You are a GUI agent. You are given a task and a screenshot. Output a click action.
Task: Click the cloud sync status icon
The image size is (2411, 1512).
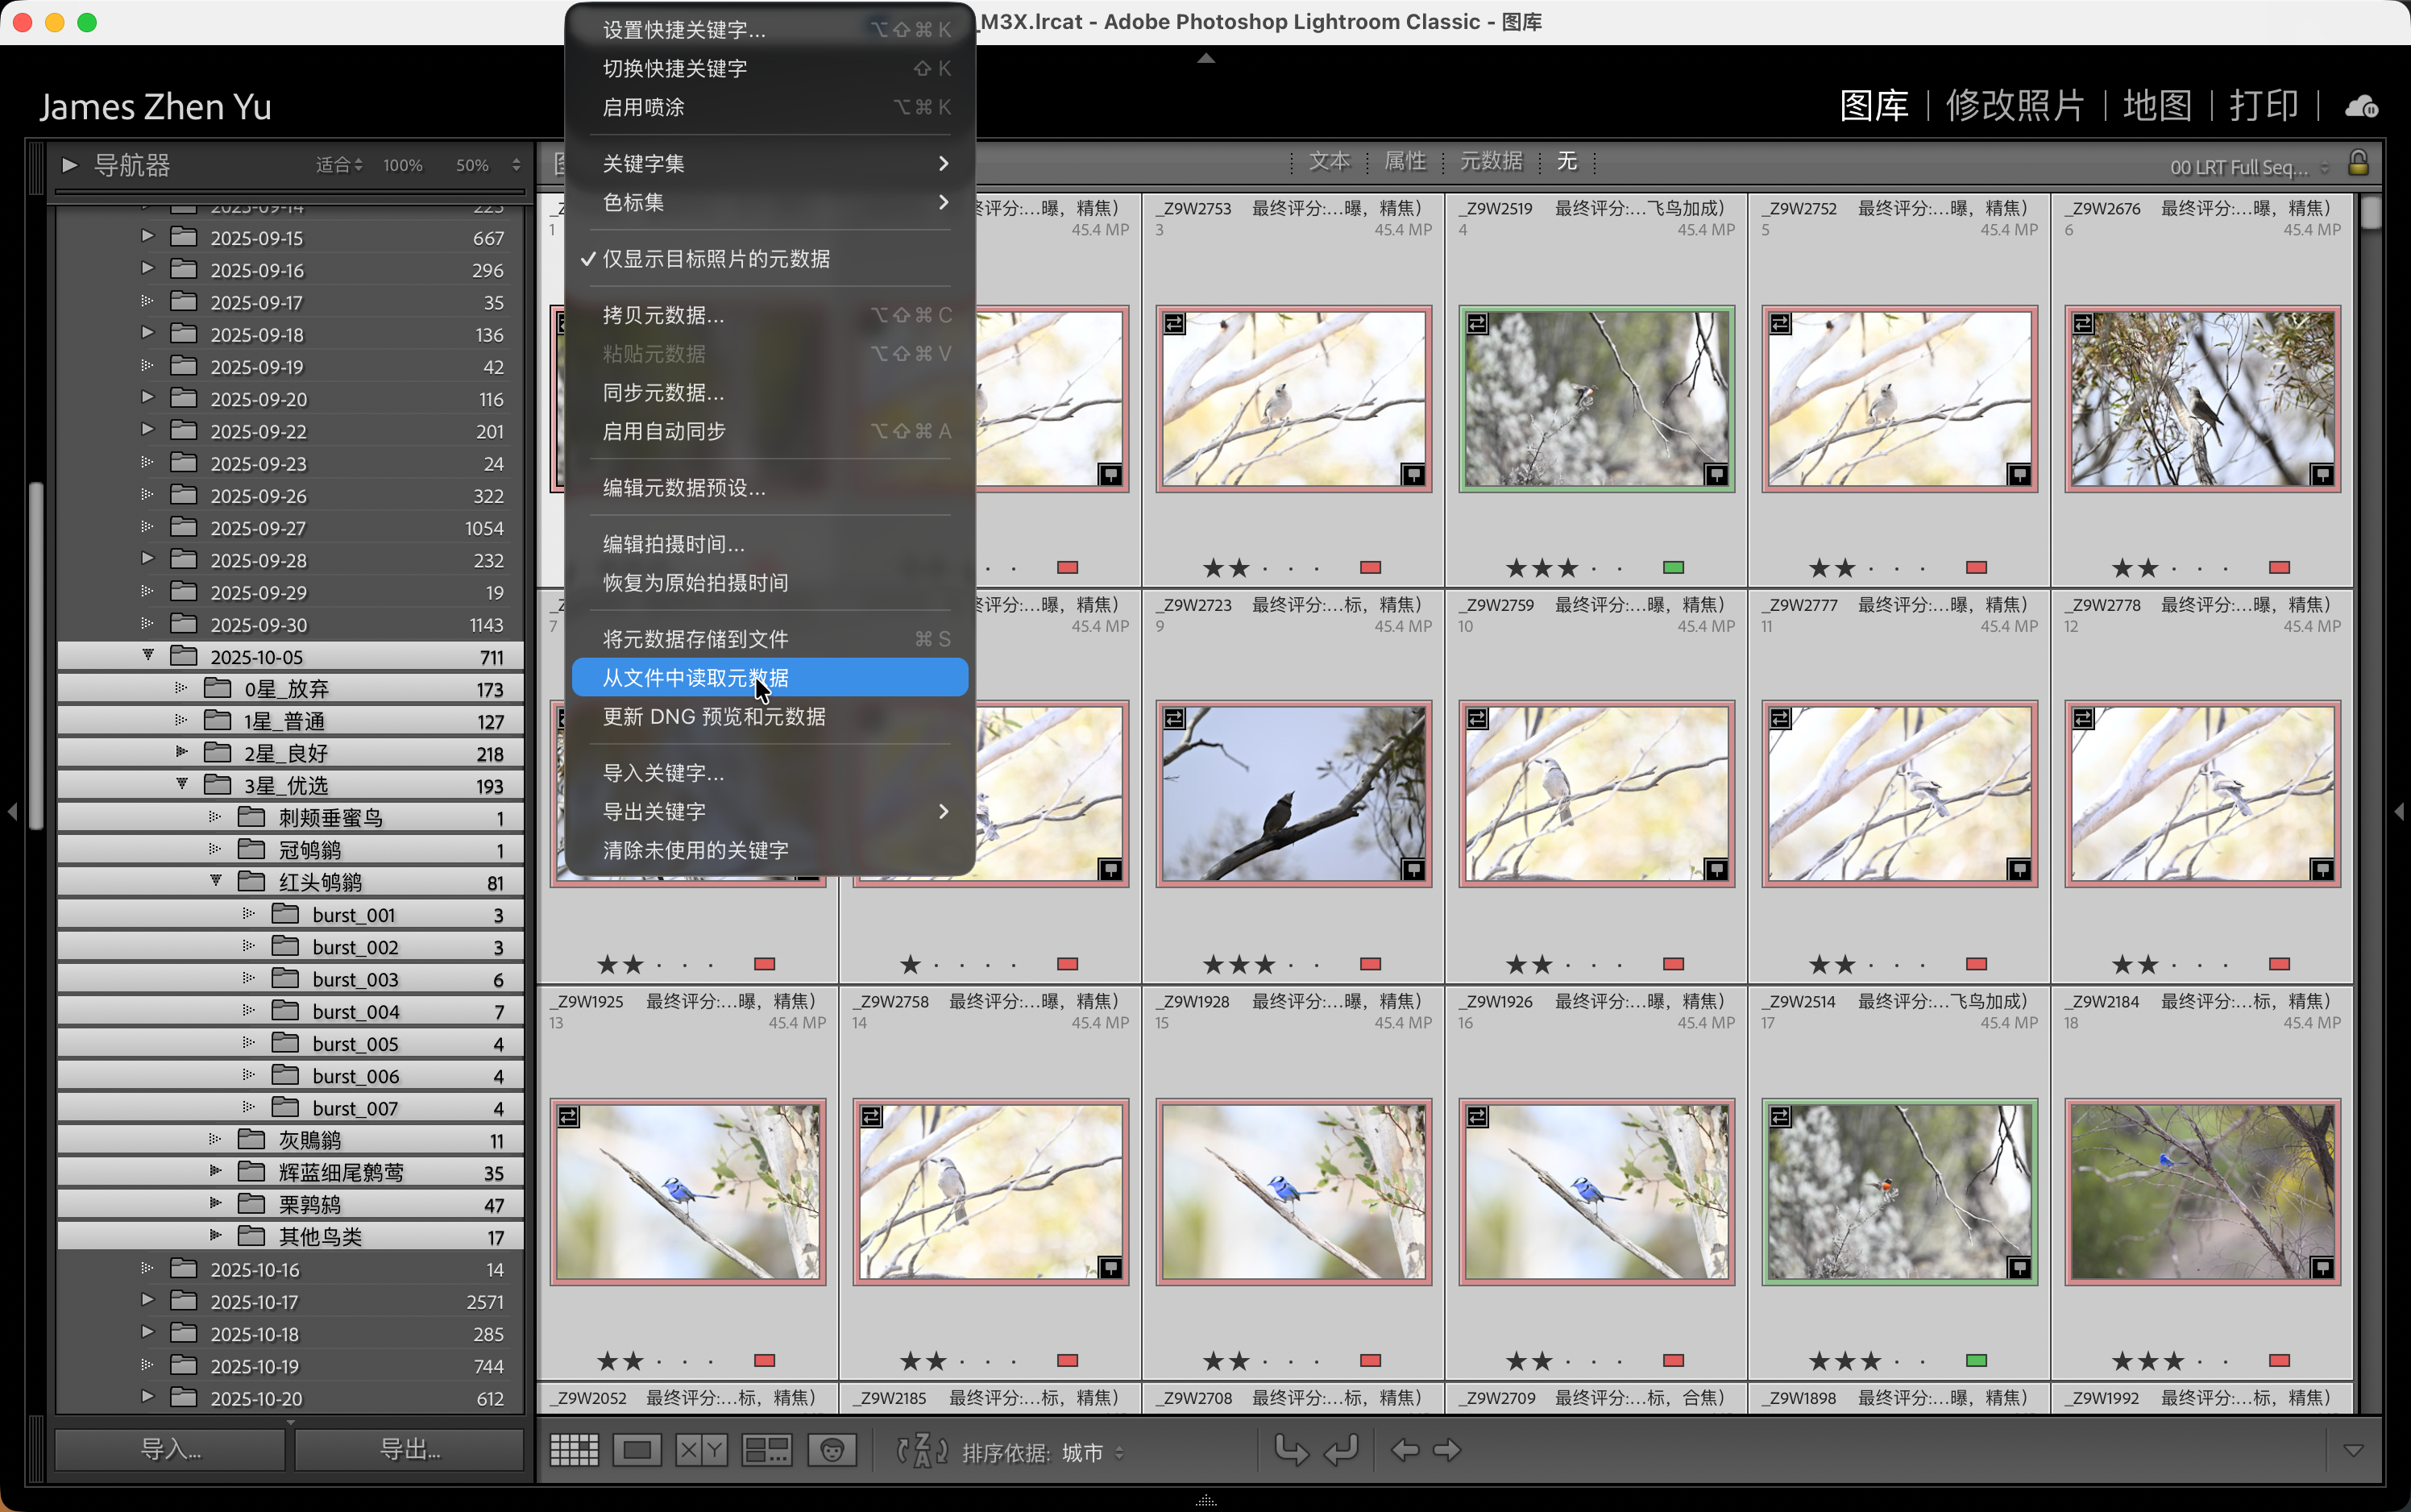point(2361,106)
